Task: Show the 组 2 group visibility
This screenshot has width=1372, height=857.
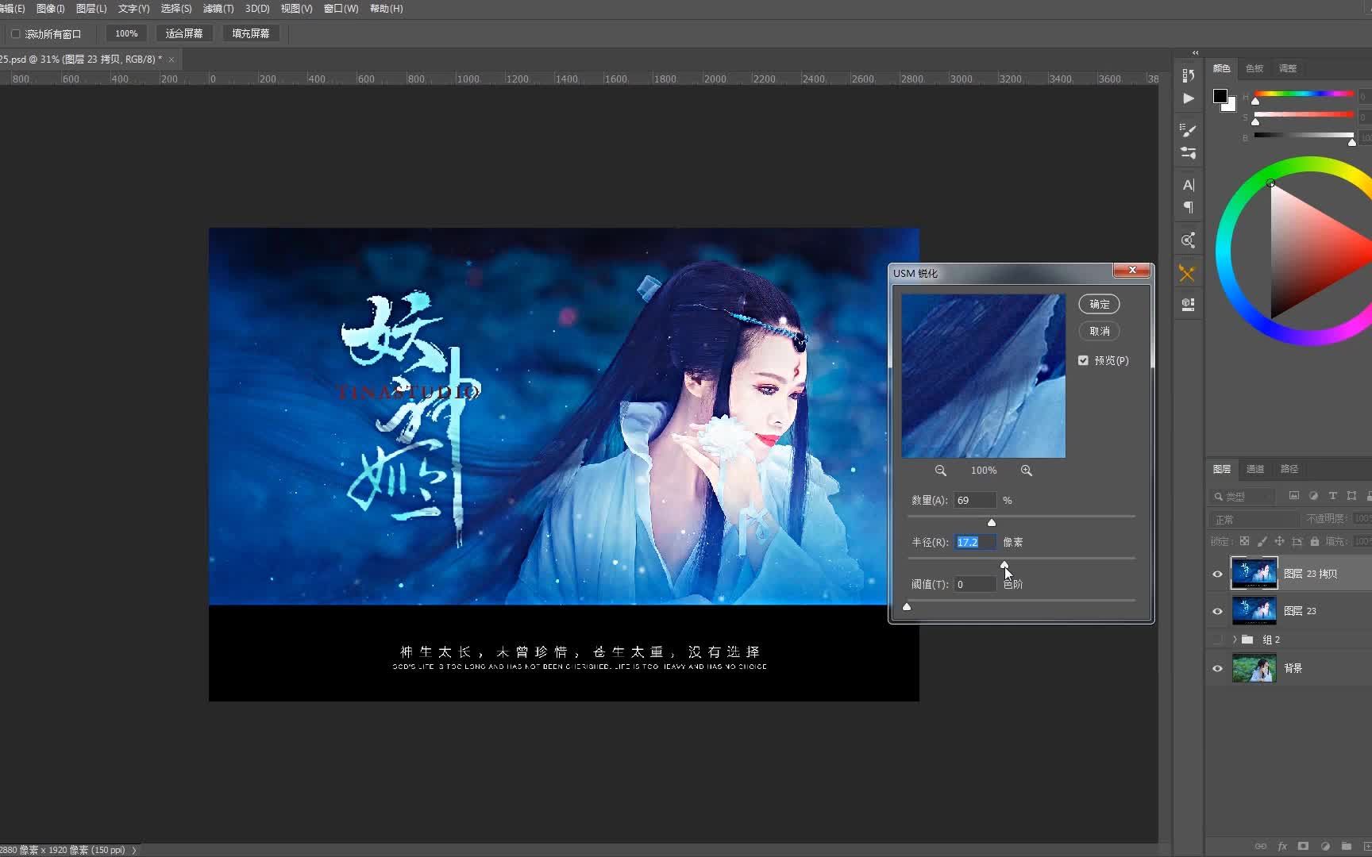Action: 1217,640
